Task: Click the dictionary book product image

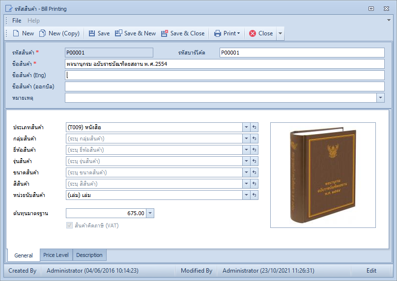Action: [x=323, y=175]
